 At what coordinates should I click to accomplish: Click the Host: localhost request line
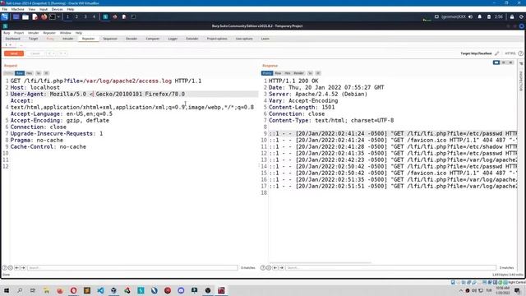[x=35, y=87]
